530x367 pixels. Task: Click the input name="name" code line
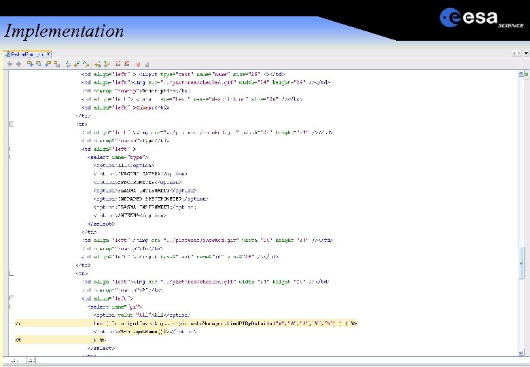183,74
